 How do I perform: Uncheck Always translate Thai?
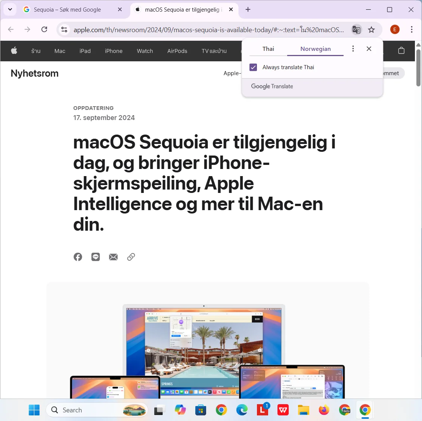[253, 67]
